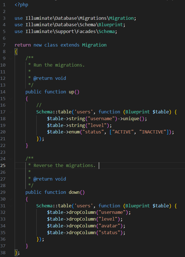Collapse the class body fold on line 8
Screen dimensions: 185x257
tap(11, 52)
